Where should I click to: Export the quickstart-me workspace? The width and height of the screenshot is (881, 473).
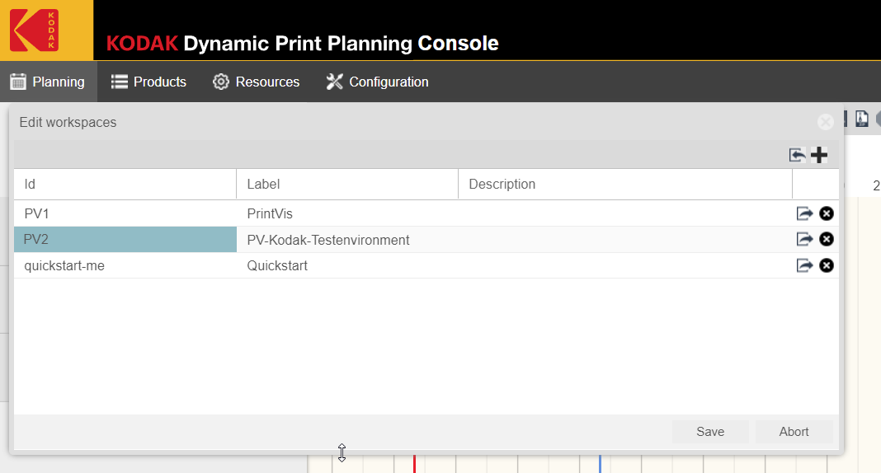tap(804, 265)
